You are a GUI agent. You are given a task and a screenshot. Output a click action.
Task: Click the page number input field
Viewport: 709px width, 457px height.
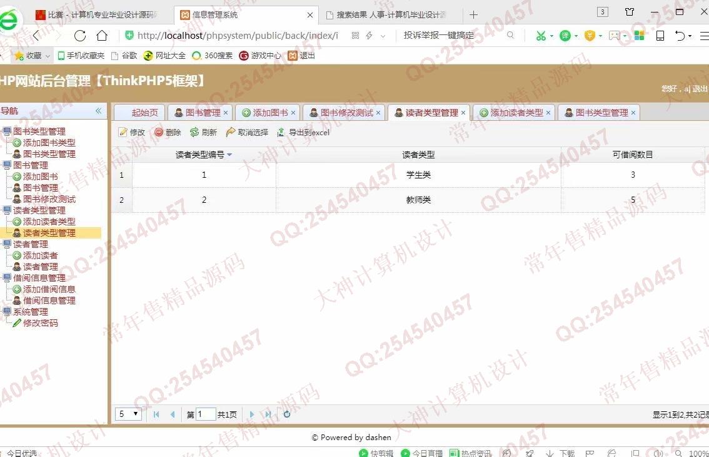coord(205,414)
